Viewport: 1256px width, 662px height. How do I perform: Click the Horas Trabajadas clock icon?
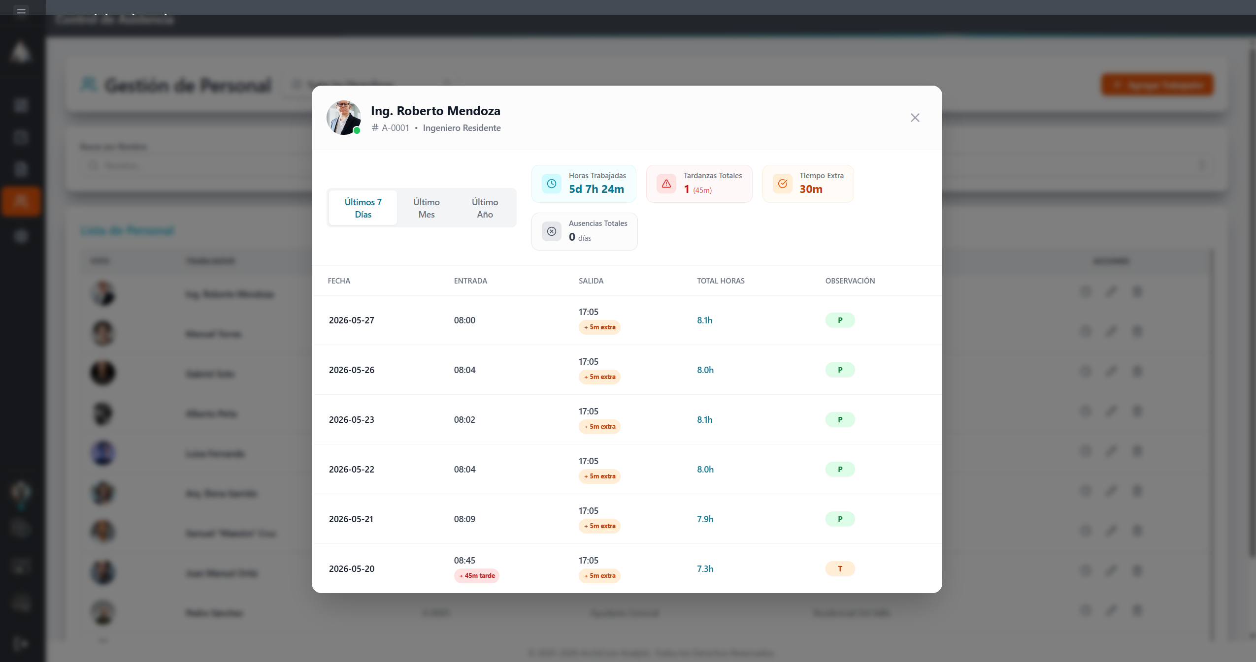tap(551, 184)
